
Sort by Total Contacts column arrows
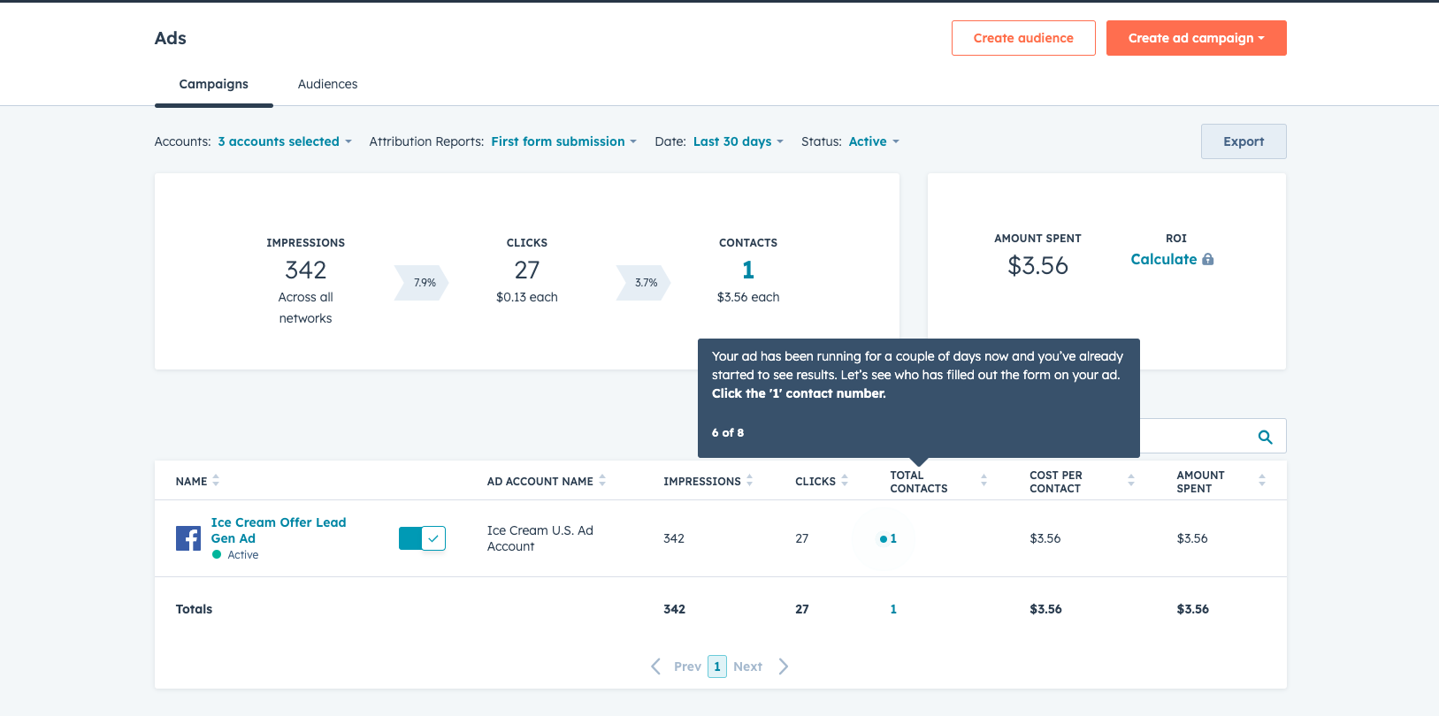coord(984,481)
